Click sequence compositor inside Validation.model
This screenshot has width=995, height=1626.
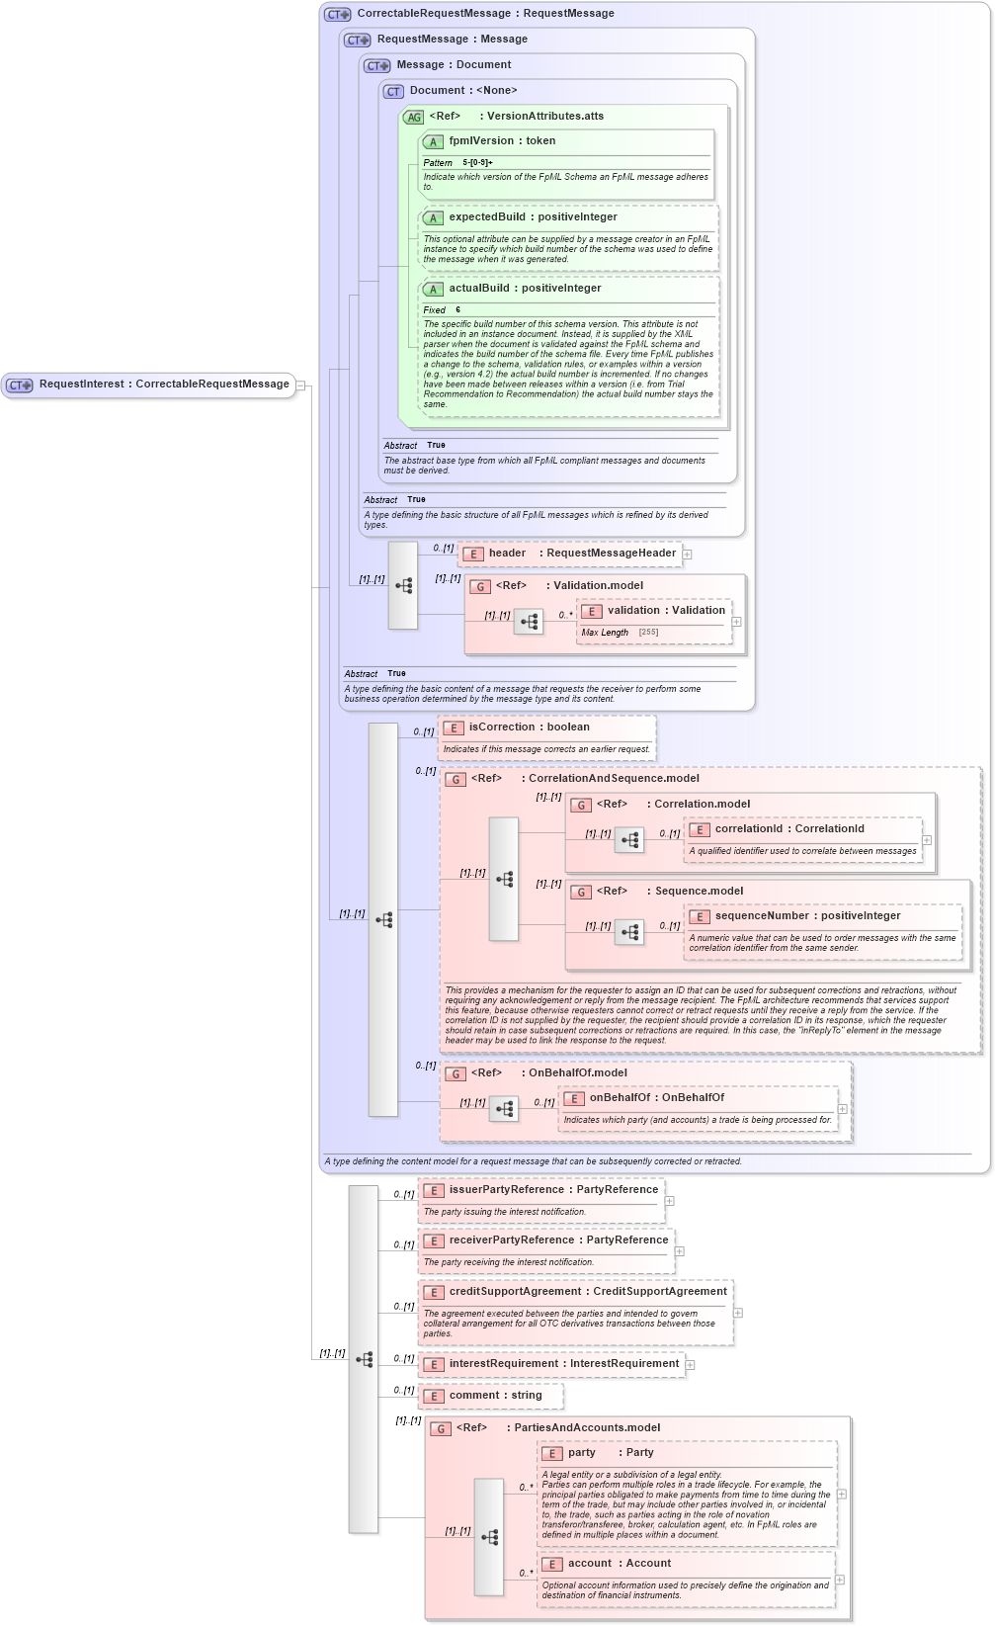pyautogui.click(x=529, y=622)
